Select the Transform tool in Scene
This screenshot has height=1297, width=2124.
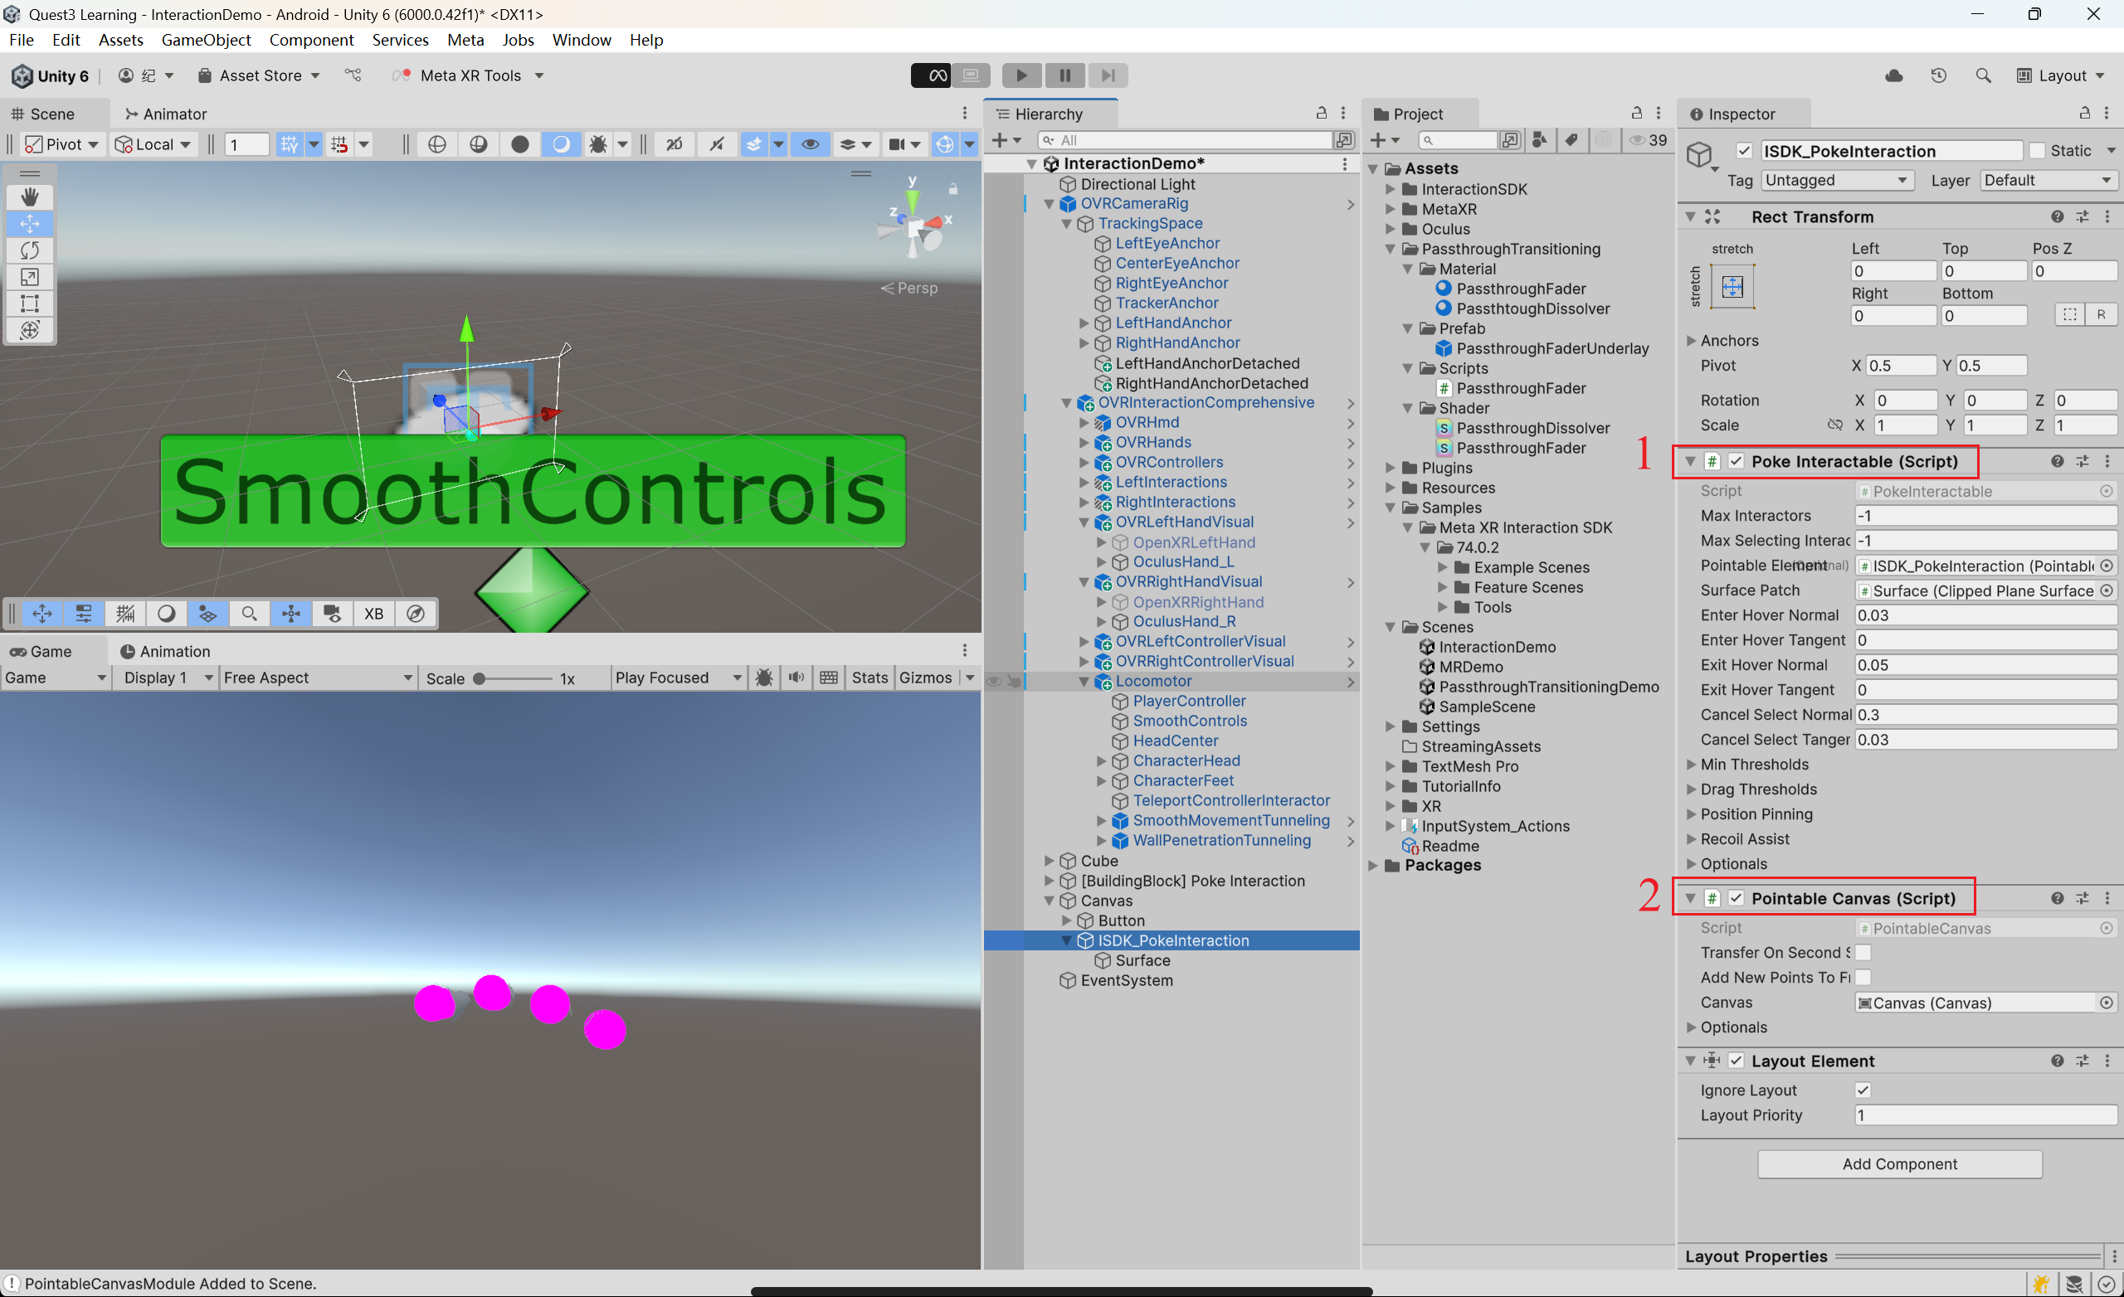tap(30, 330)
